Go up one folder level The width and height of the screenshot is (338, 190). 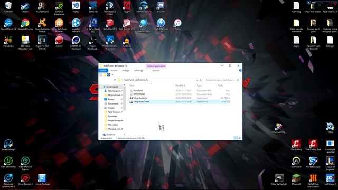(115, 80)
